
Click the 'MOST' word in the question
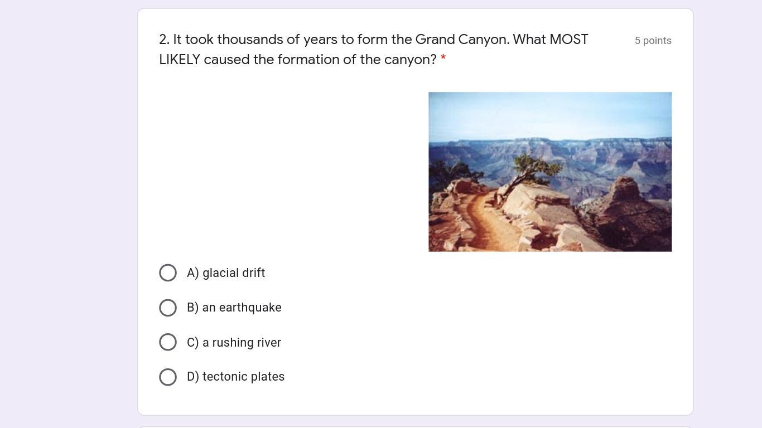[x=568, y=40]
